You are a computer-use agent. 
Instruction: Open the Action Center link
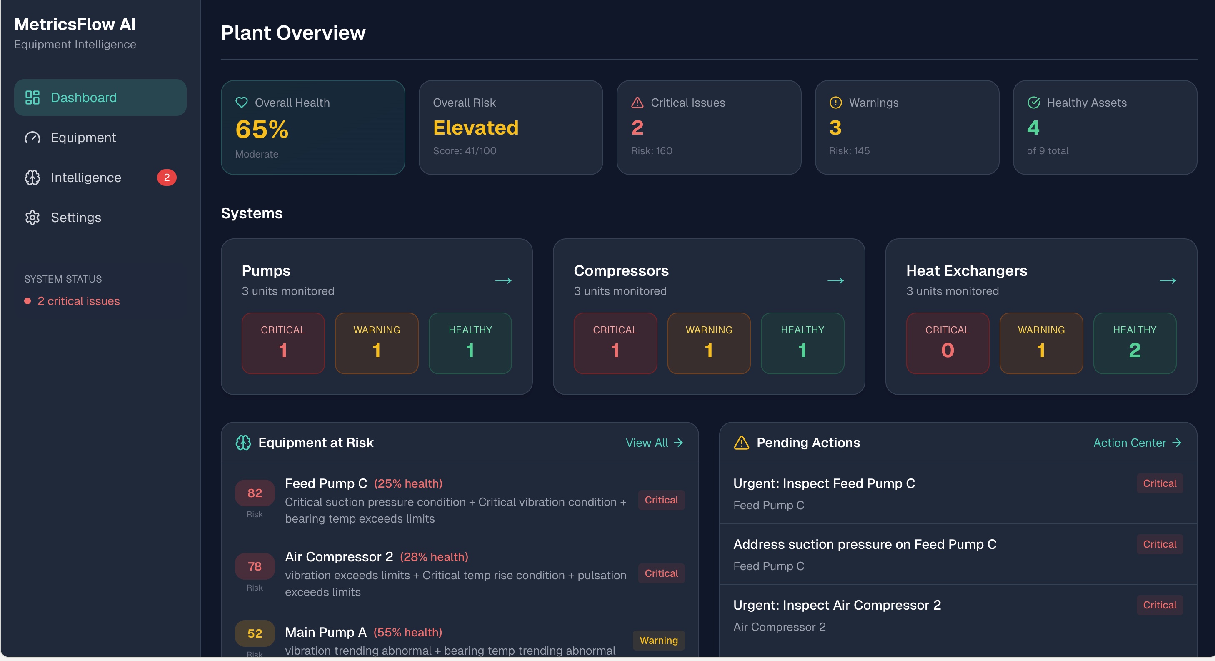(x=1137, y=443)
